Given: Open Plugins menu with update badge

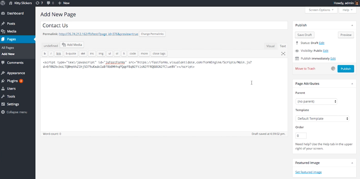Looking at the screenshot, I should click(x=13, y=81).
